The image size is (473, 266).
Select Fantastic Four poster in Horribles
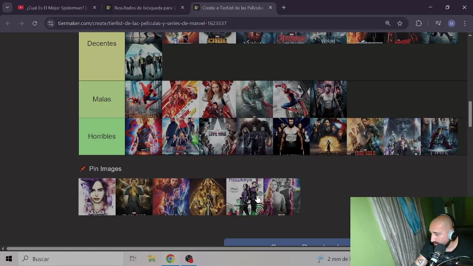[254, 136]
